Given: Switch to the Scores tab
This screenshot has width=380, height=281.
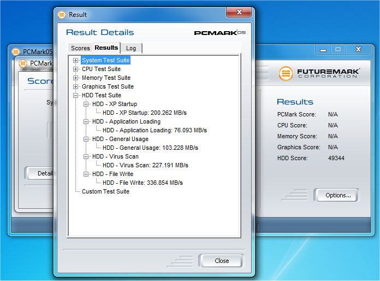Looking at the screenshot, I should (x=80, y=48).
